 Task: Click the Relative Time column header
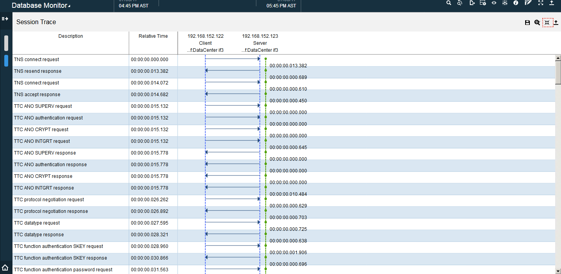(x=153, y=36)
